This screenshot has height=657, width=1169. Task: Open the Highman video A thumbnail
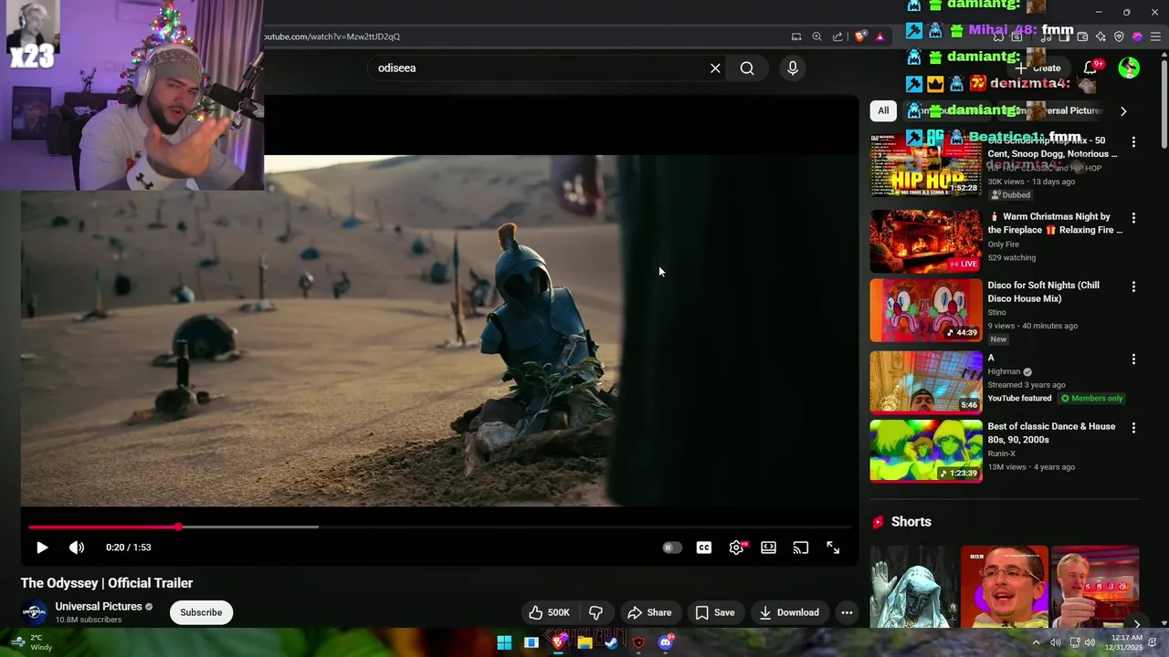pos(926,382)
